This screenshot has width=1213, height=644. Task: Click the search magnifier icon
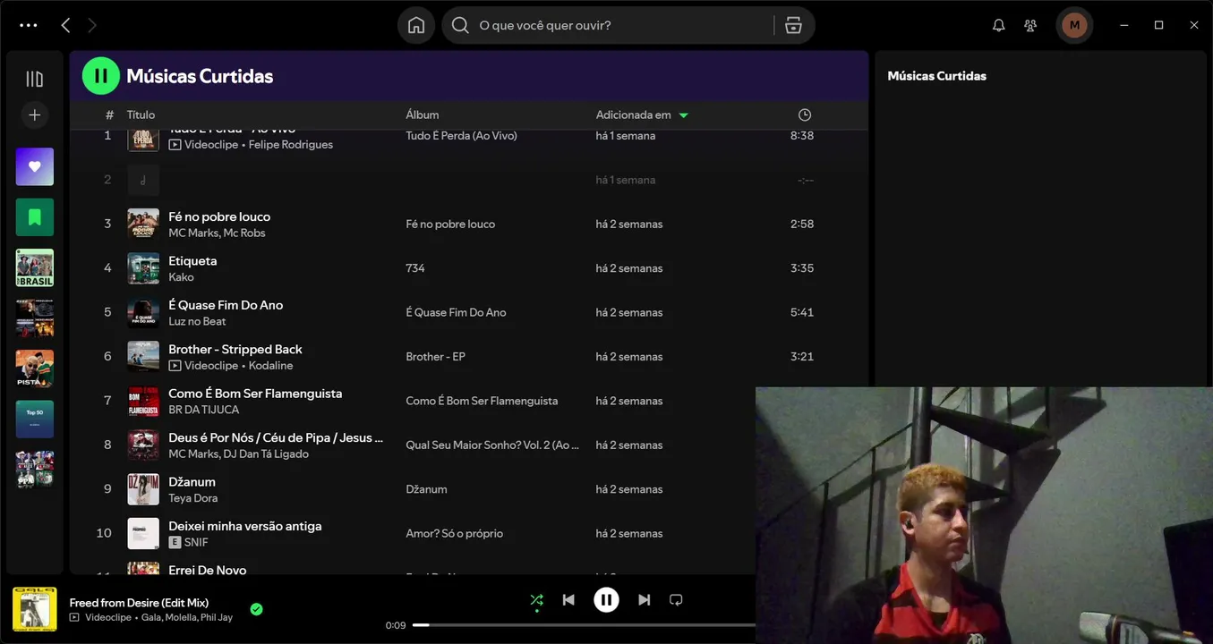(x=460, y=25)
